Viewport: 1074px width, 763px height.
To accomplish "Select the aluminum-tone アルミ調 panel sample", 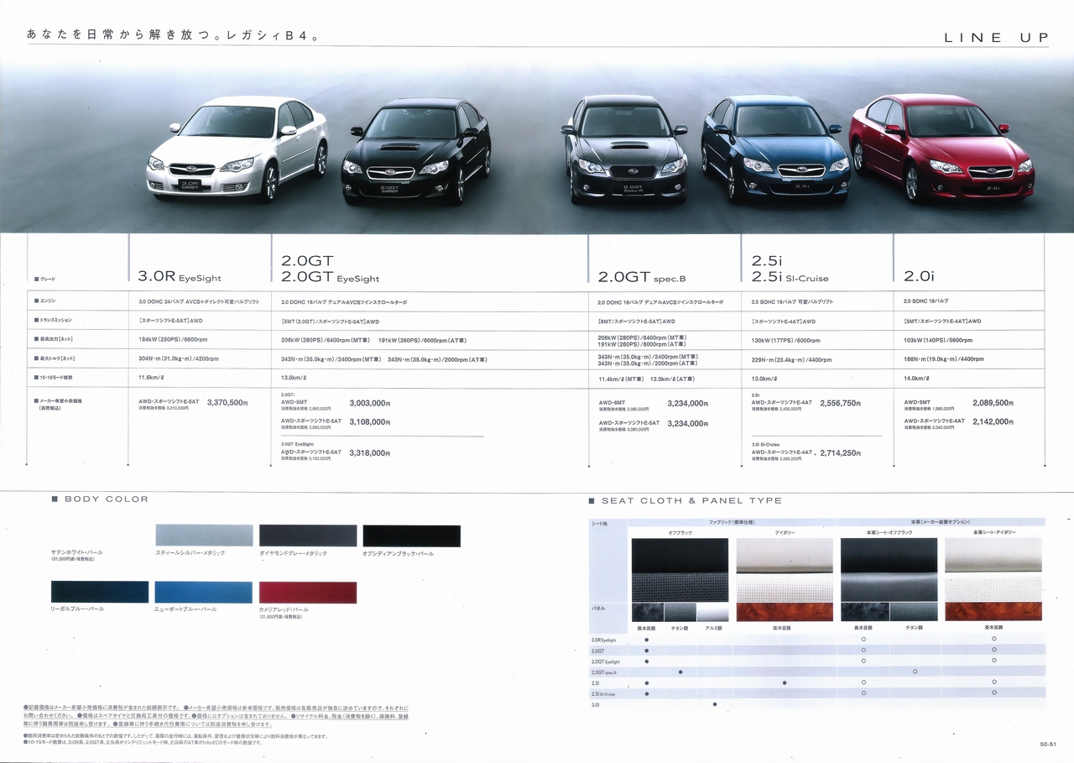I will 713,612.
